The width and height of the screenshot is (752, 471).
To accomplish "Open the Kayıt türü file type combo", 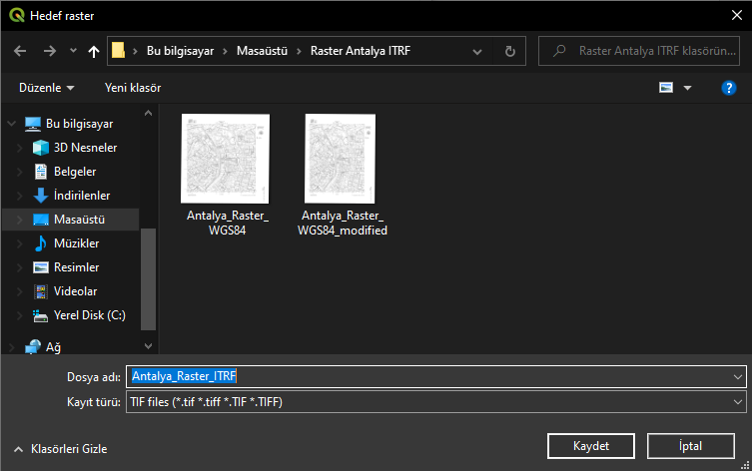I will click(435, 402).
